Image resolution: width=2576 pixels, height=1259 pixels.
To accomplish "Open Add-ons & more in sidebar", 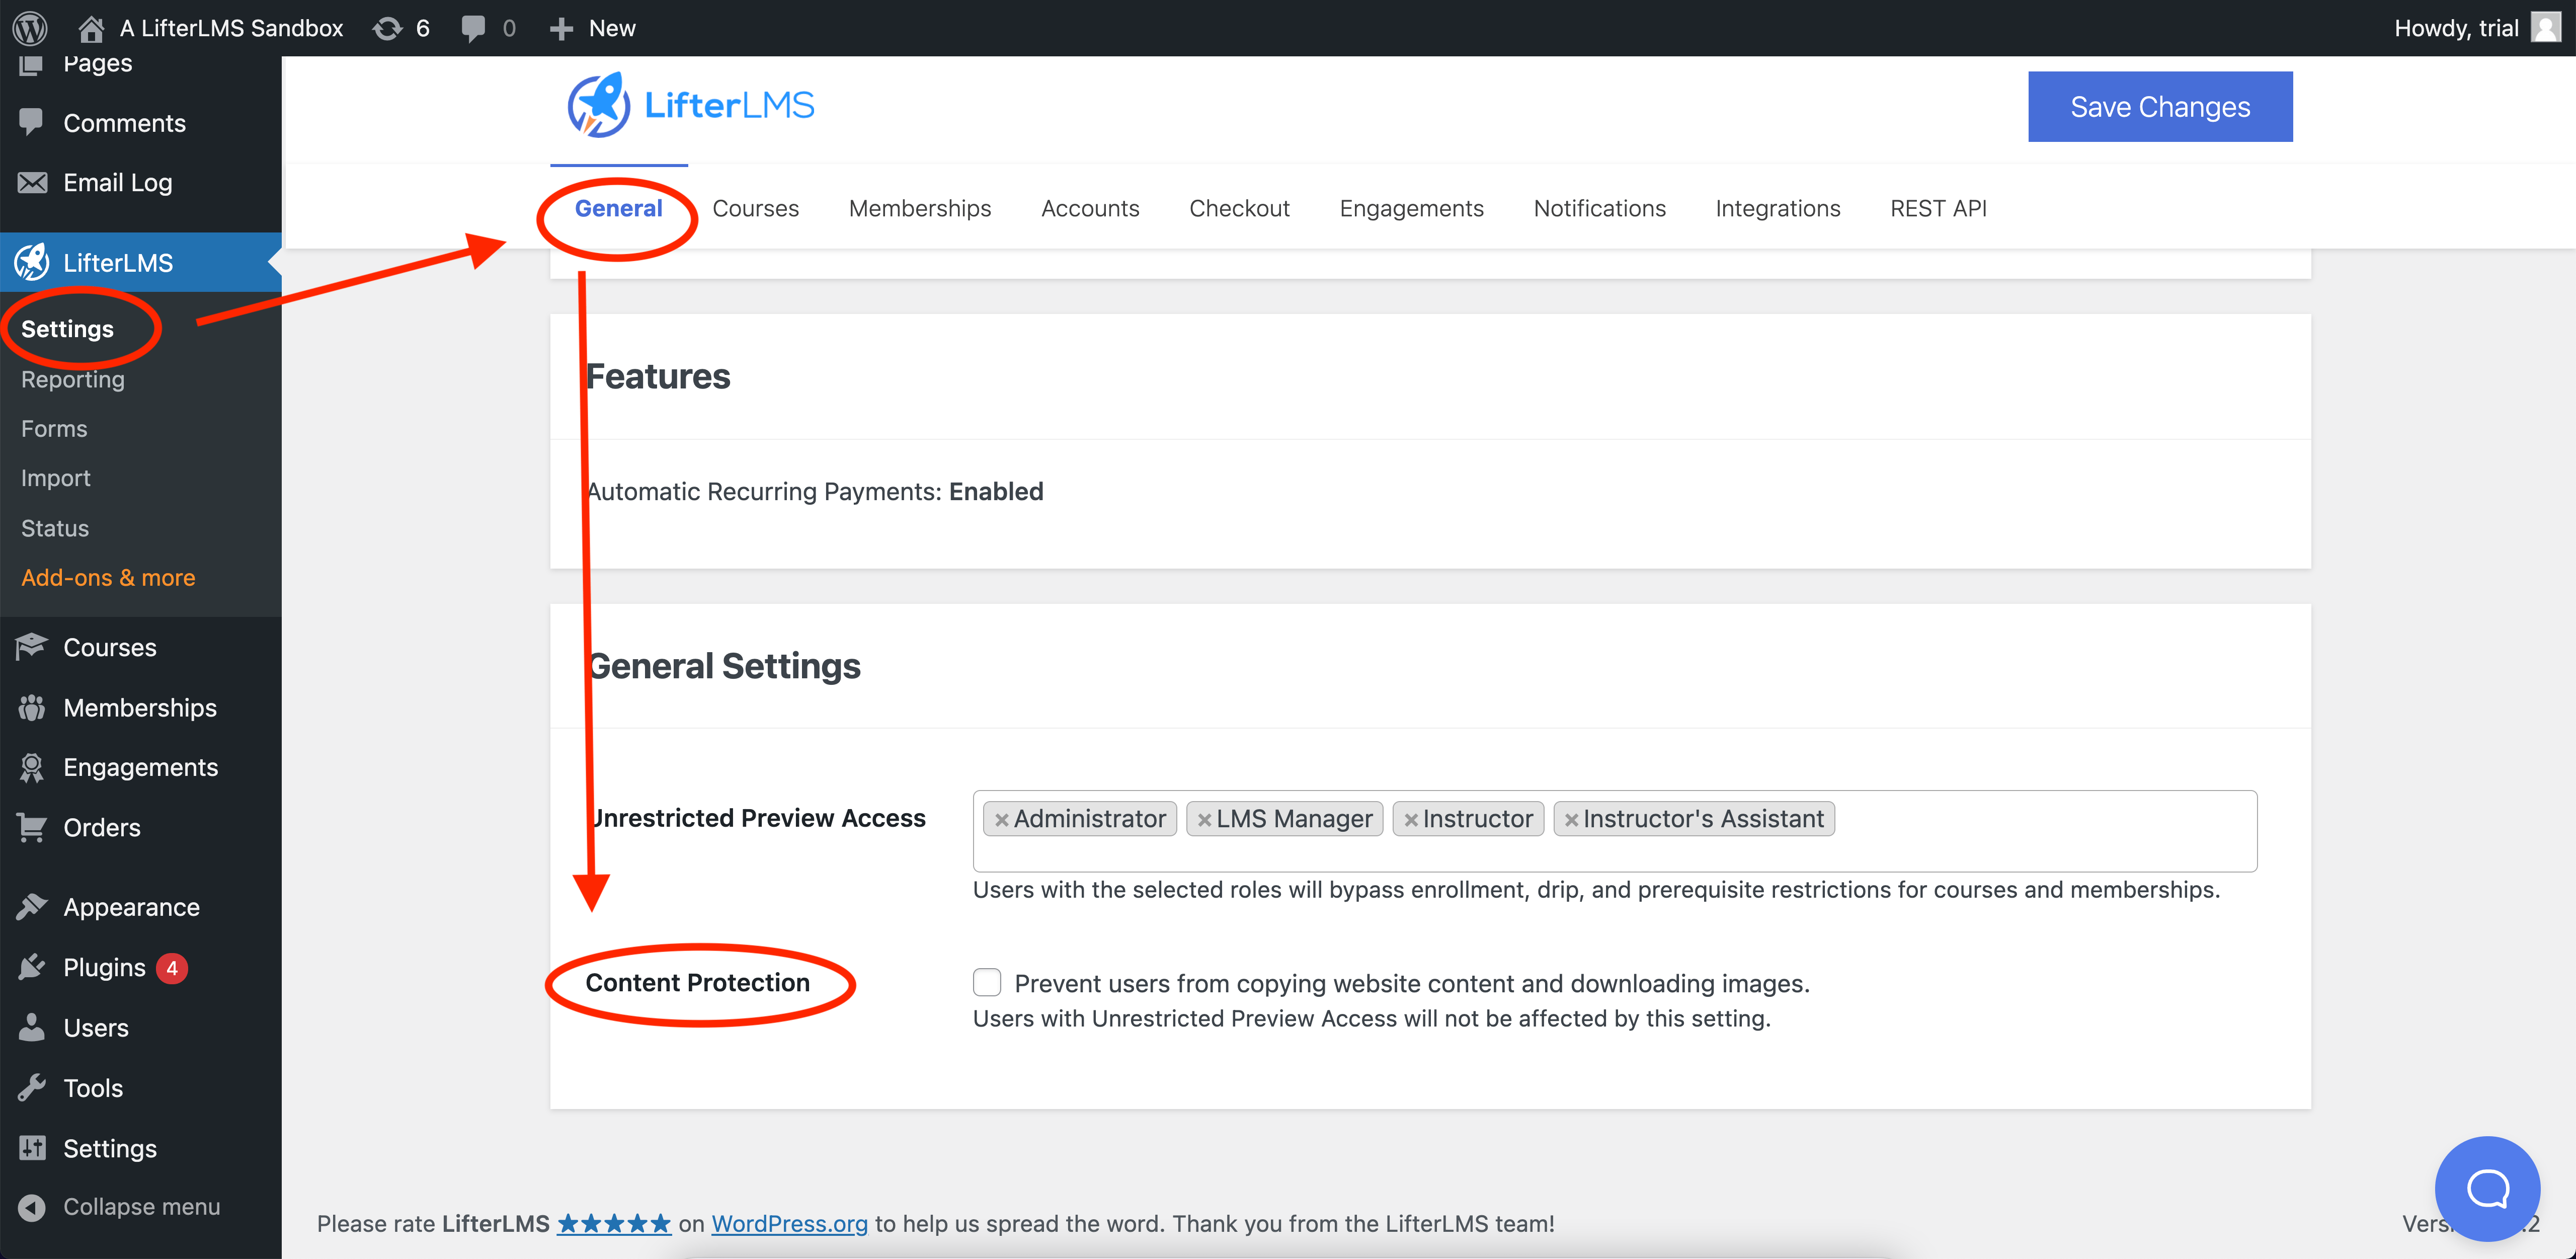I will click(108, 577).
